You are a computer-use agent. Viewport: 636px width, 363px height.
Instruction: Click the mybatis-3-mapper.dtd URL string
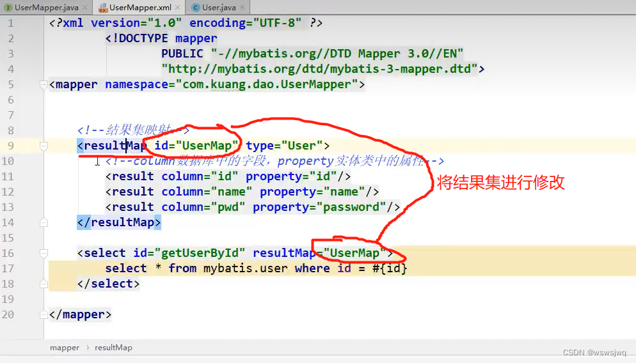point(320,69)
